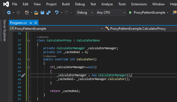The width and height of the screenshot is (177, 102).
Task: Start ProxyPatternExample with the run button
Action: 149,13
